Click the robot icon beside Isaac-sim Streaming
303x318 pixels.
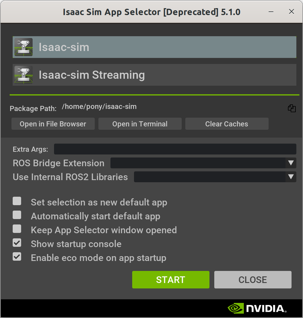[x=24, y=75]
